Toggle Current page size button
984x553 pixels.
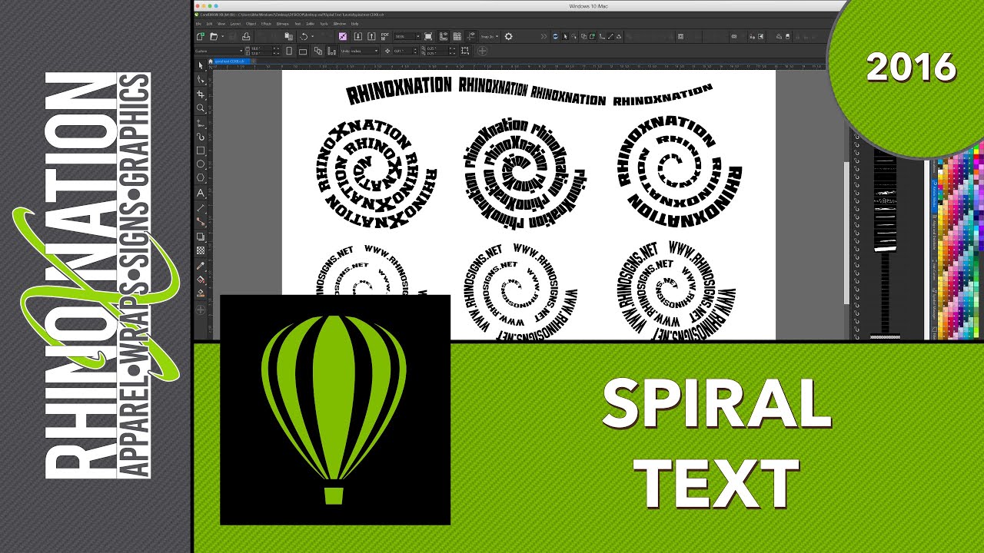point(331,51)
